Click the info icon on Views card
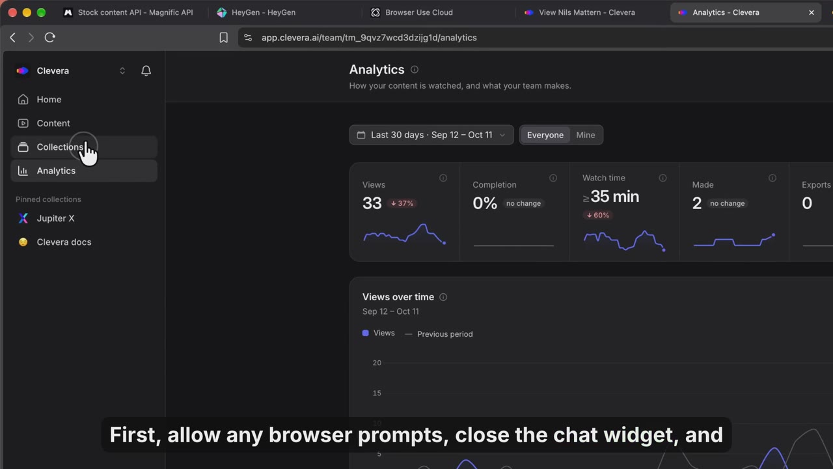The image size is (833, 469). 443,178
